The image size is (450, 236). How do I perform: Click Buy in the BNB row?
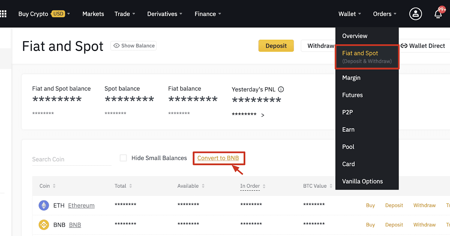(x=370, y=225)
